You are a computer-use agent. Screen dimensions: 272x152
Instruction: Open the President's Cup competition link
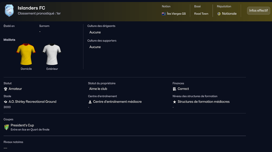22,125
